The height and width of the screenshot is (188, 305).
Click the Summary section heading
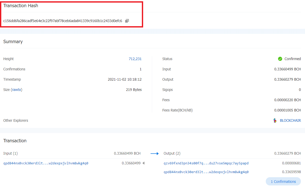click(x=13, y=42)
